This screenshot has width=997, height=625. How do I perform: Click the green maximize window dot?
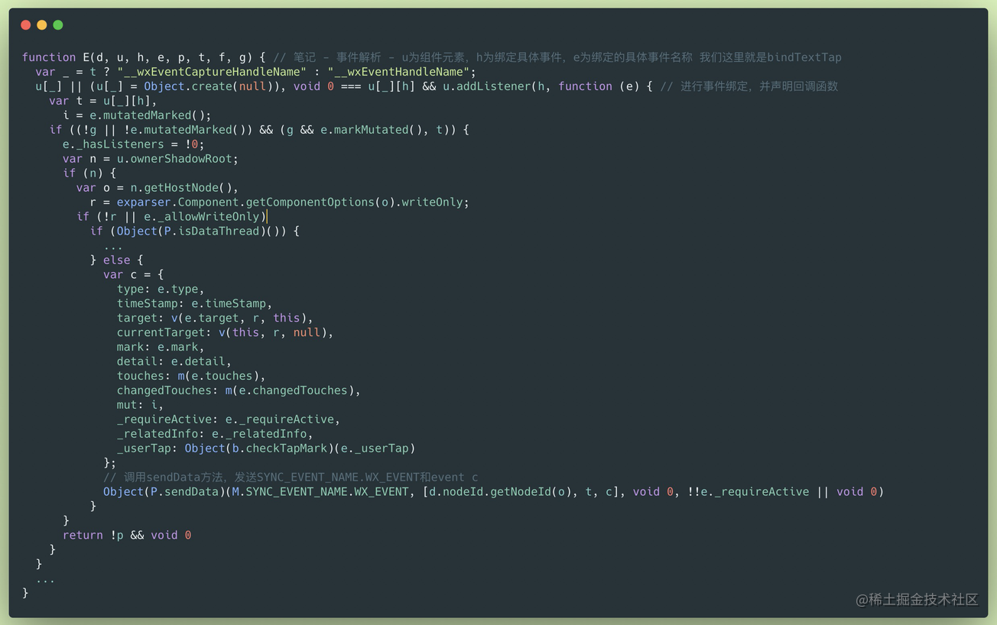point(57,25)
